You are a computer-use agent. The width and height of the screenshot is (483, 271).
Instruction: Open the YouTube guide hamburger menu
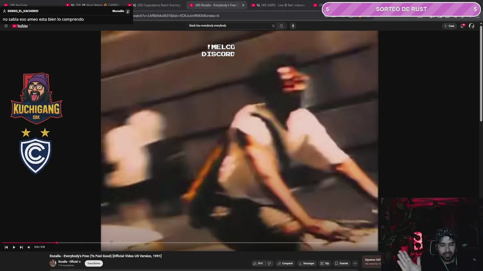6,26
